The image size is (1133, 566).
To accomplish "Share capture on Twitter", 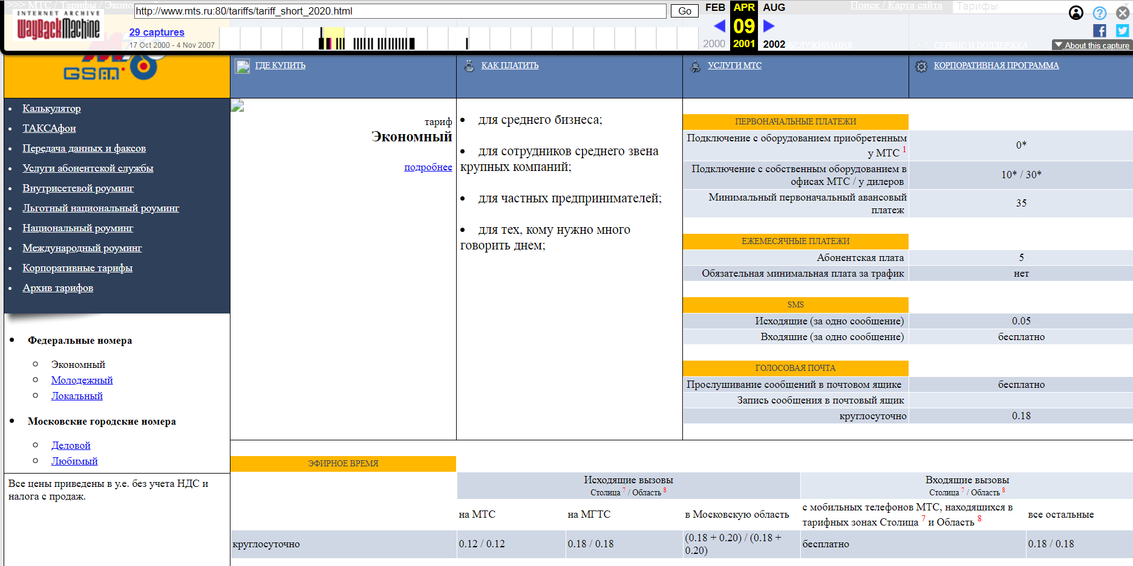I will [1123, 31].
